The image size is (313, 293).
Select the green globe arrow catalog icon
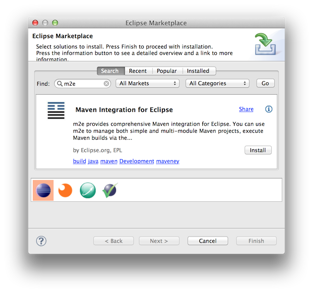coord(88,190)
